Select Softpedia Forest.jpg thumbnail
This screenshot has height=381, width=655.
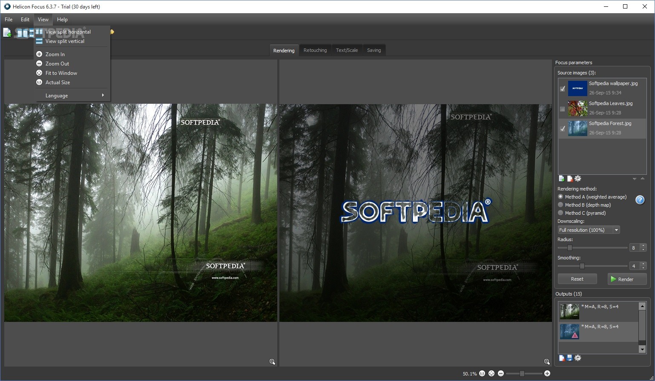(x=577, y=128)
